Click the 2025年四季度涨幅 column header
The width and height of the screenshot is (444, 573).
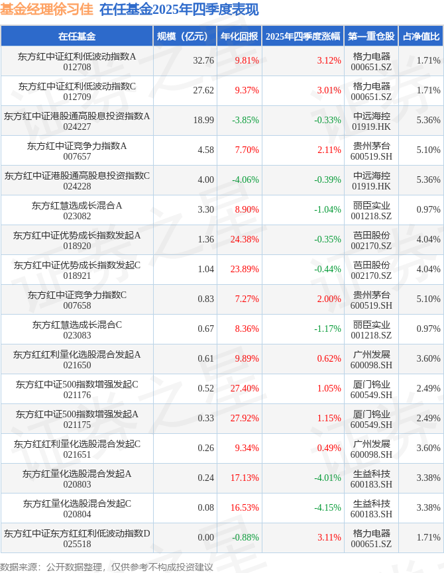pos(303,36)
